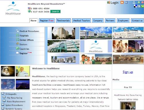
Task: Open the Hospitals link
Action: coord(24,36)
